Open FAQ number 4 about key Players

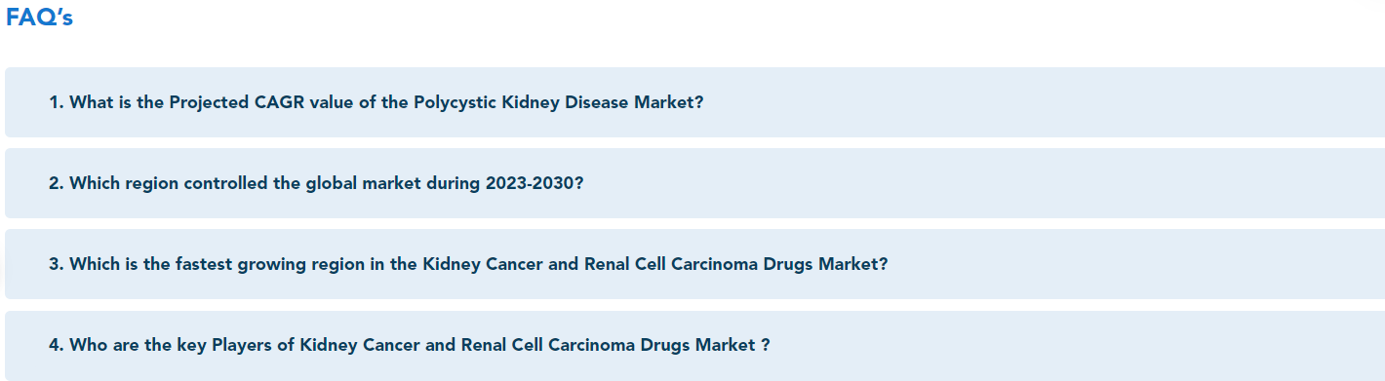[694, 346]
